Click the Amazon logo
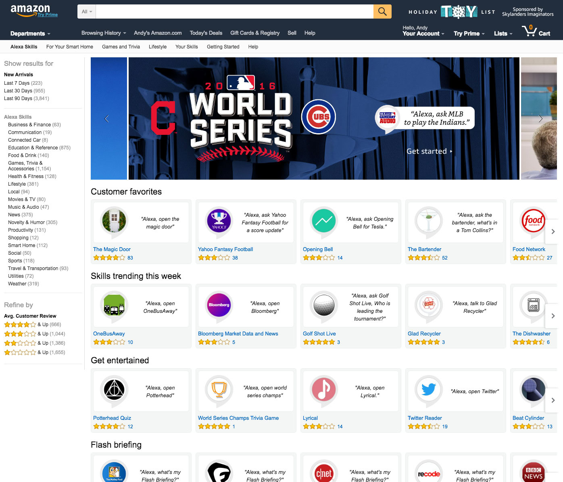 click(x=30, y=10)
